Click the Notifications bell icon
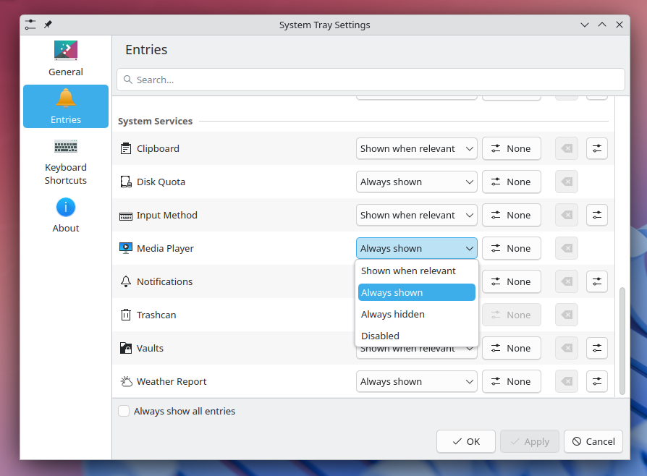Image resolution: width=647 pixels, height=476 pixels. (126, 281)
